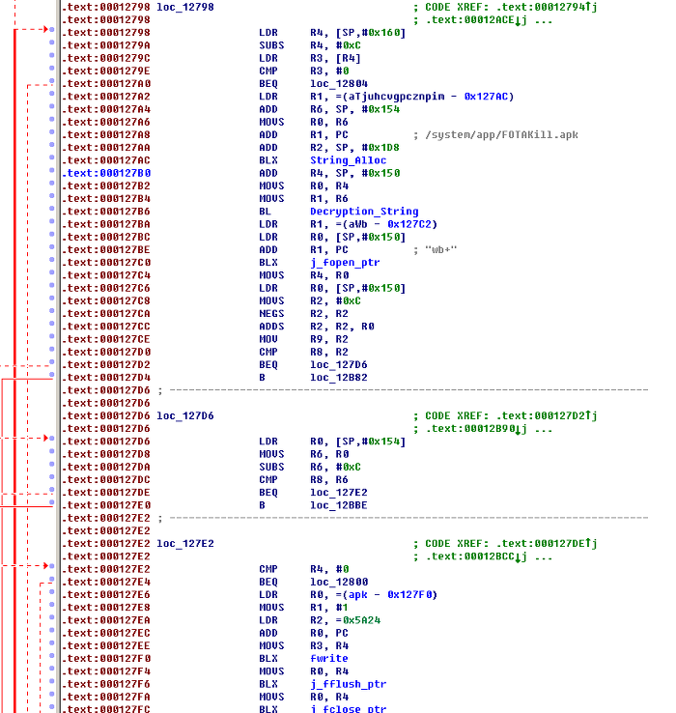This screenshot has width=676, height=713.
Task: Click address .text:000127A8 of ADD R1, PC
Action: coord(106,135)
